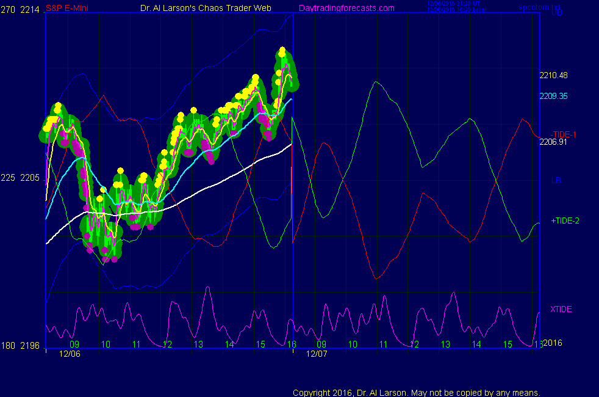Click the 2196 bottom price axis label
This screenshot has height=397, width=599.
[x=29, y=346]
